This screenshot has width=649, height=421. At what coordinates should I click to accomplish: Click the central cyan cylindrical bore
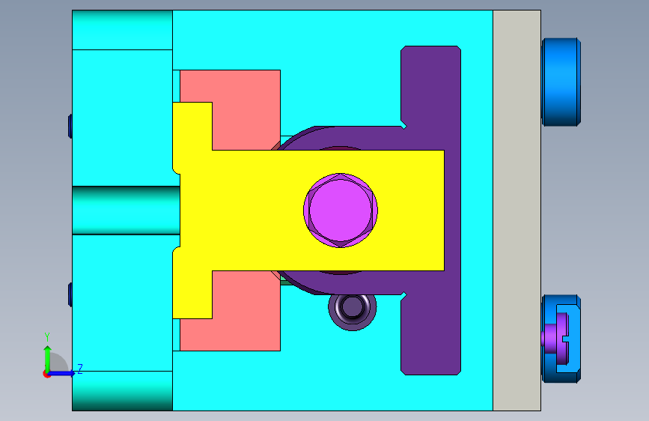126,210
